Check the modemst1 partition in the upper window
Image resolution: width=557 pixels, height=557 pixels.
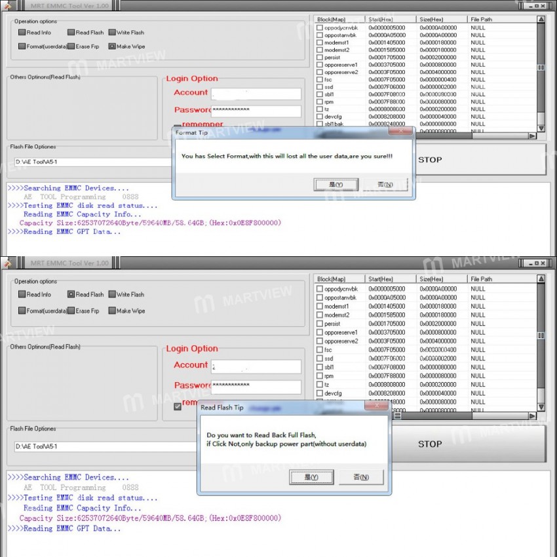click(320, 43)
